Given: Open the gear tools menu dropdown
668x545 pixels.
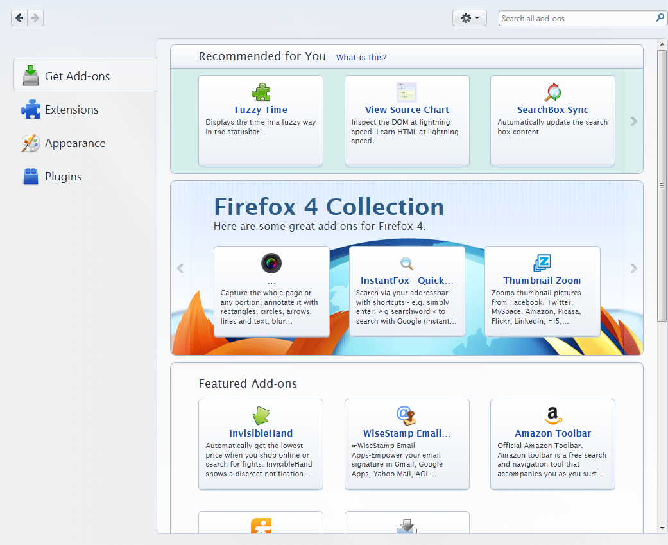Looking at the screenshot, I should point(470,19).
